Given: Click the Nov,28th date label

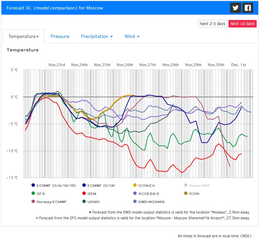Looking at the screenshot, I should (x=171, y=65).
